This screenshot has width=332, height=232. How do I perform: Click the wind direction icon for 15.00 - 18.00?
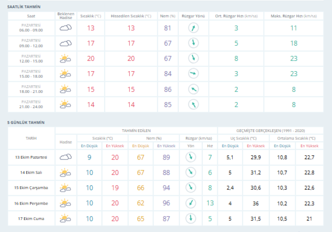193,73
